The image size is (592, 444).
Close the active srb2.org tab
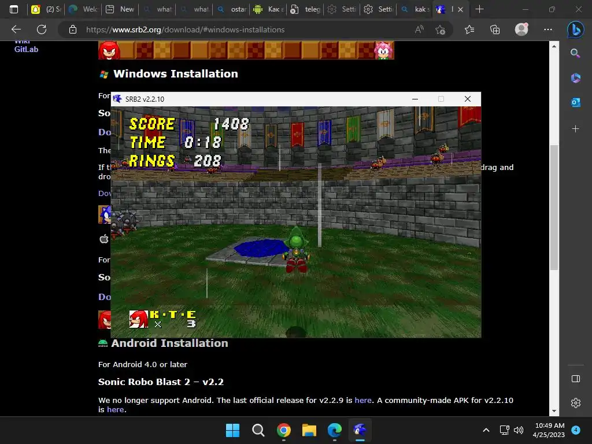(460, 9)
